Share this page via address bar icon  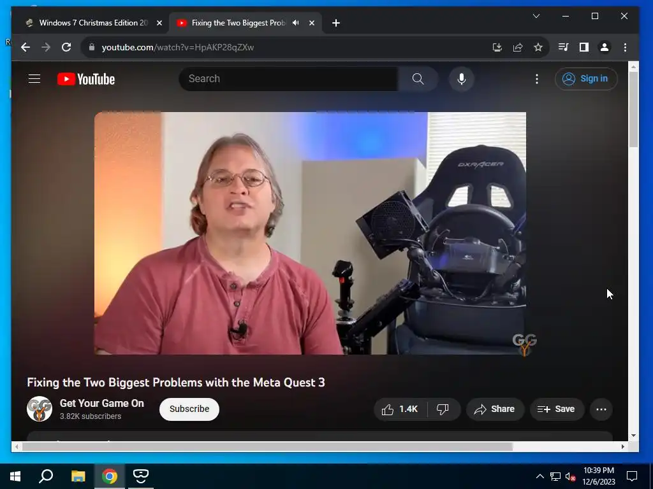coord(518,47)
